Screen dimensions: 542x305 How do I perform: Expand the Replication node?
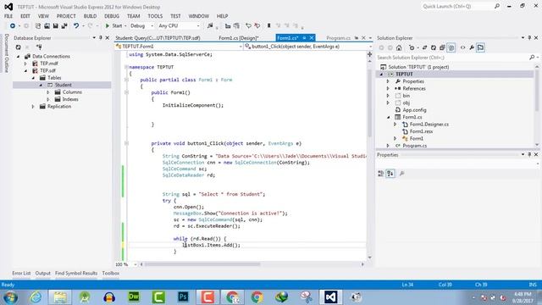click(33, 107)
